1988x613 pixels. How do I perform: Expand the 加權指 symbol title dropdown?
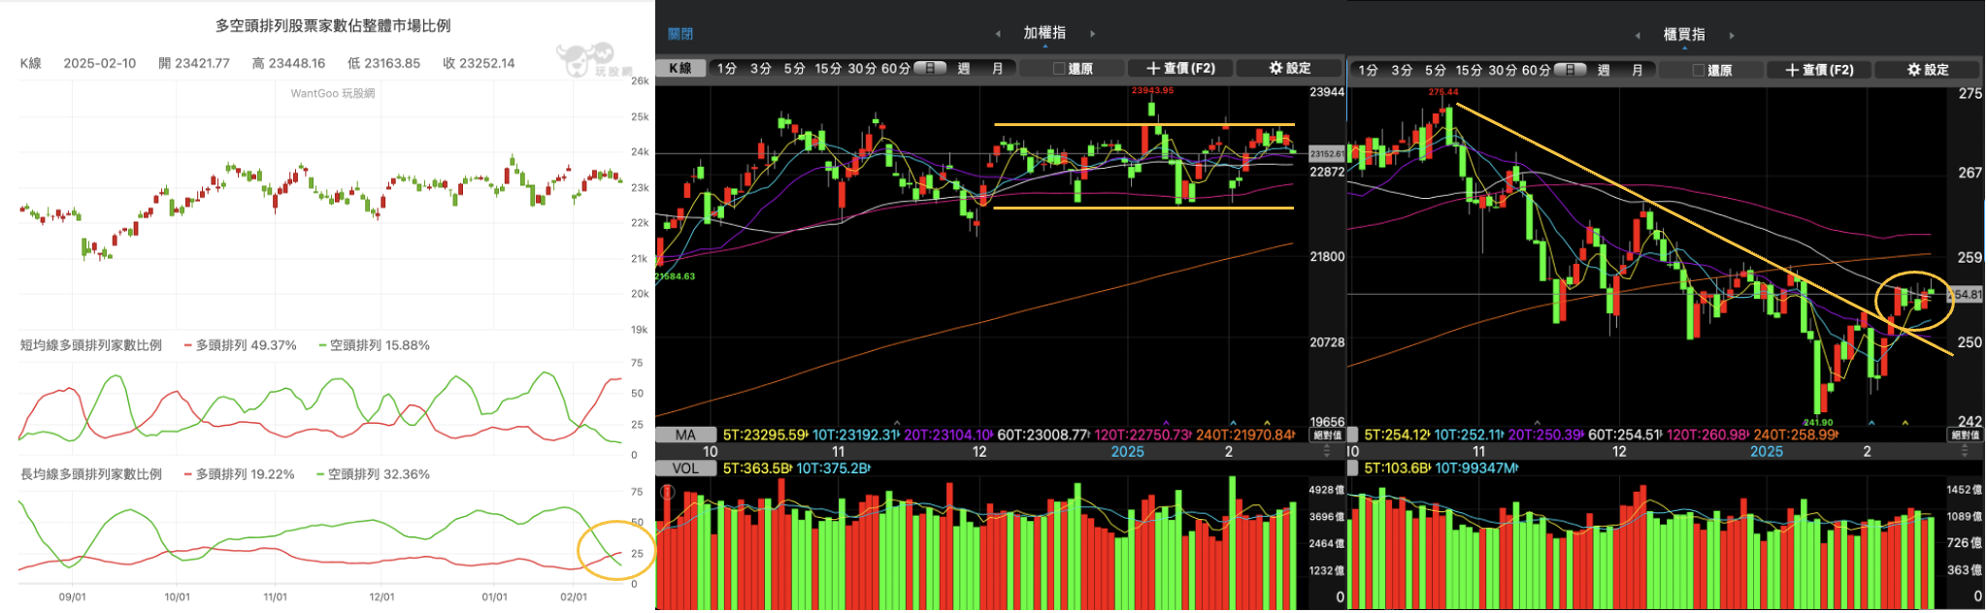[1044, 34]
